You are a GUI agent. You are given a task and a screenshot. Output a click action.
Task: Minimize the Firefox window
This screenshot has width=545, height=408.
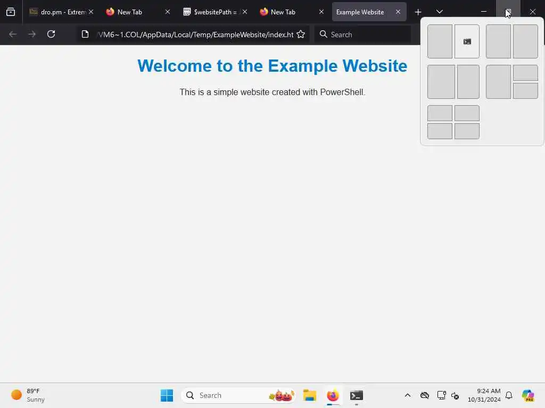pyautogui.click(x=483, y=12)
